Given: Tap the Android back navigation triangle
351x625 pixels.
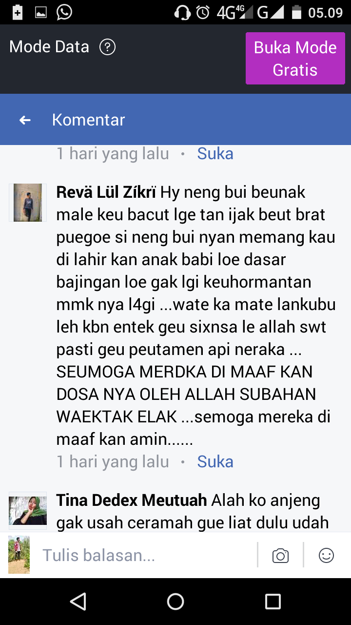Looking at the screenshot, I should [x=78, y=602].
